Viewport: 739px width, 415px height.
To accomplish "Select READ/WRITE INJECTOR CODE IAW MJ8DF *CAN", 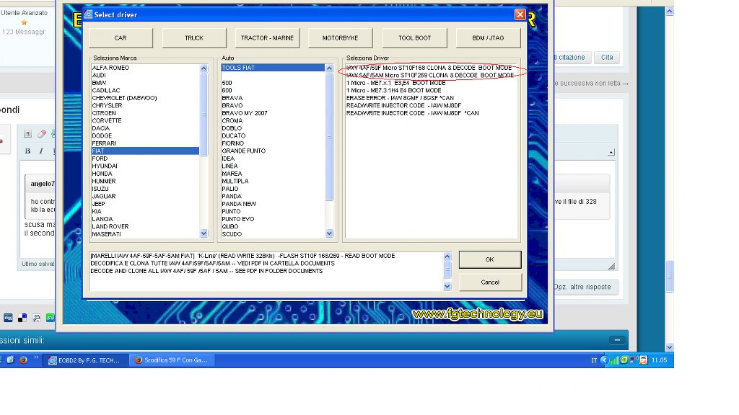I will coord(412,113).
